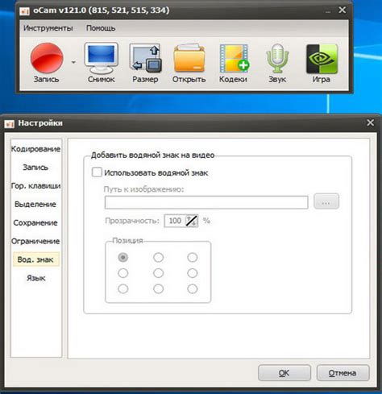The height and width of the screenshot is (394, 382).
Task: Open the output folder via Открыть
Action: 189,59
